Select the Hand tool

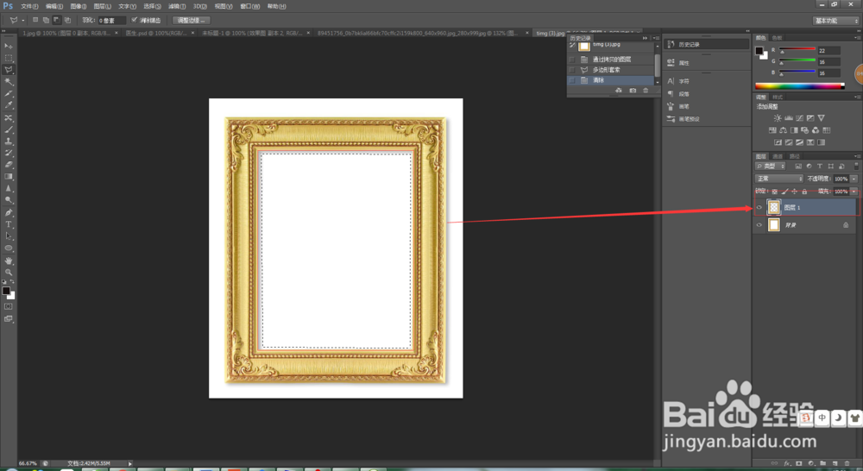(x=9, y=261)
